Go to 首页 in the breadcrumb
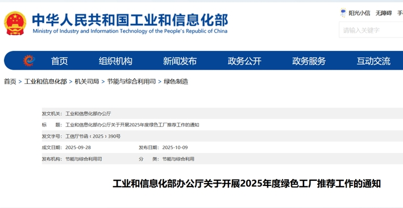This screenshot has height=208, width=403. (x=10, y=82)
